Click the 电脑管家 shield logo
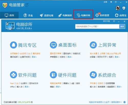This screenshot has width=128, height=105. pos(5,5)
